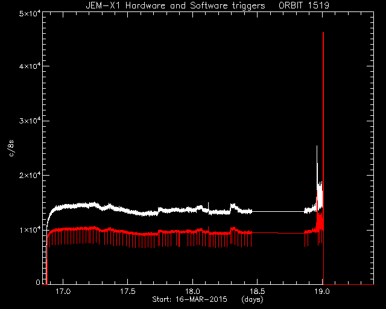Click the flat white line in the data gap

click(x=278, y=211)
